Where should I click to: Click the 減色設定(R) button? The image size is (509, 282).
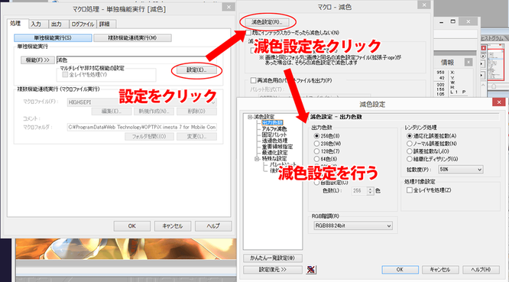(x=267, y=22)
